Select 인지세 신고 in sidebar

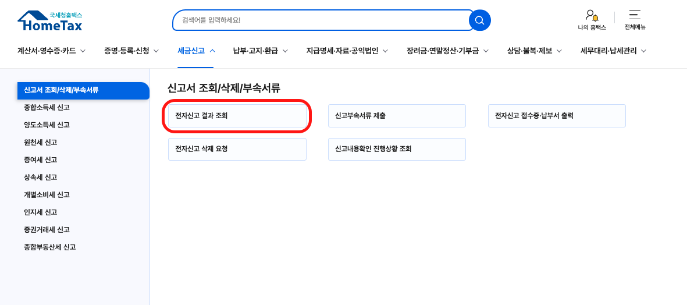(40, 212)
